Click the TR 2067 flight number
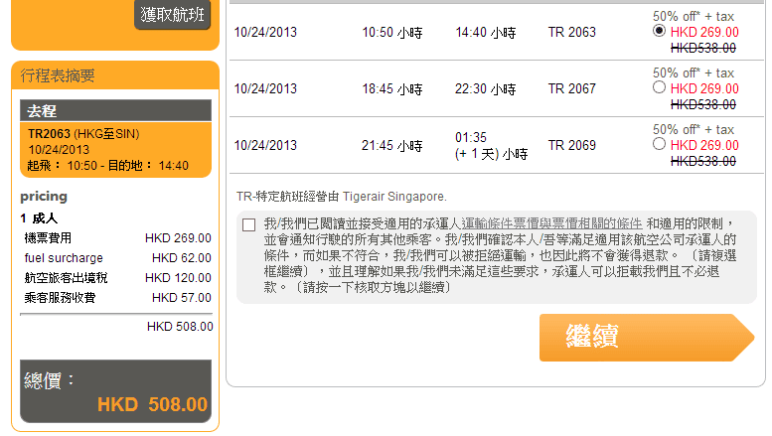Viewport: 772px width, 436px height. (x=572, y=89)
